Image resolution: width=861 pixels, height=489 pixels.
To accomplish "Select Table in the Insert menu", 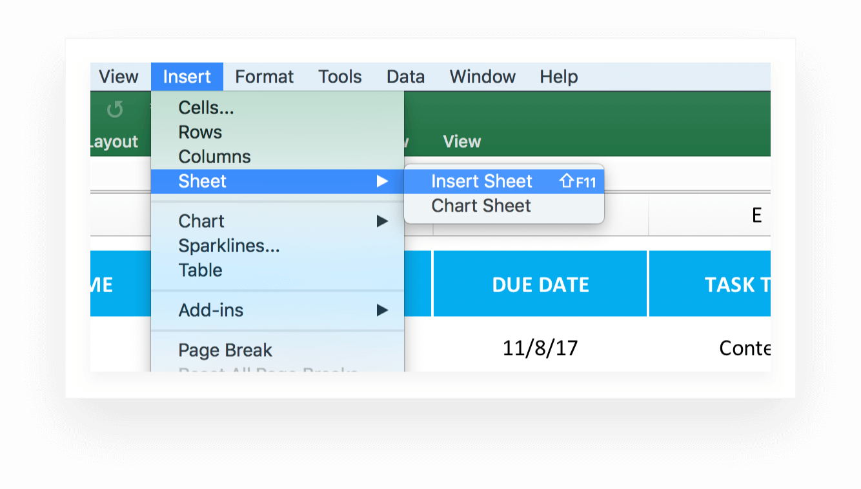I will tap(200, 270).
